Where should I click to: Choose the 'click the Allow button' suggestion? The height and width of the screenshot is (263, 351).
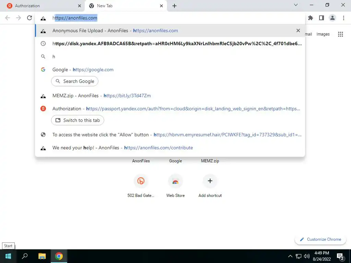pyautogui.click(x=170, y=135)
